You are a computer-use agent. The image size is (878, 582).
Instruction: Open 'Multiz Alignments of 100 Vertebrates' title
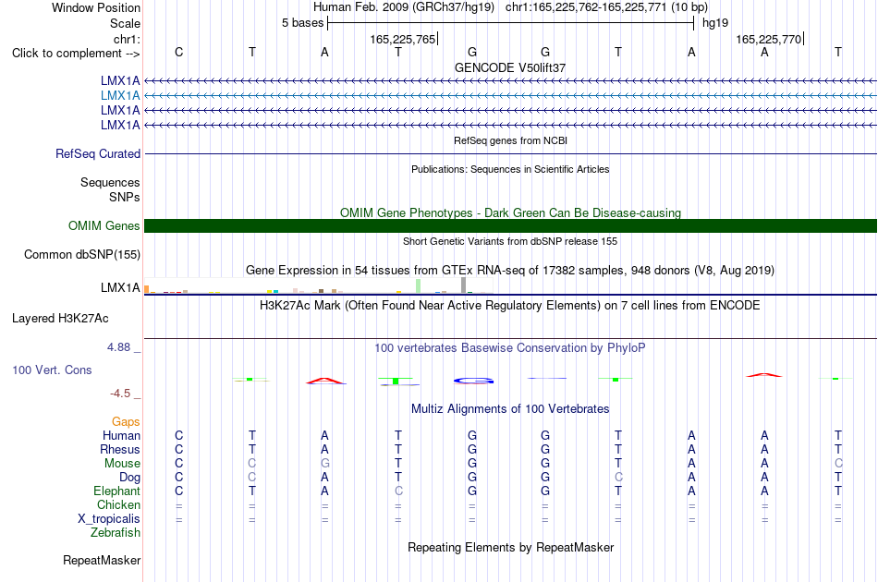coord(510,409)
